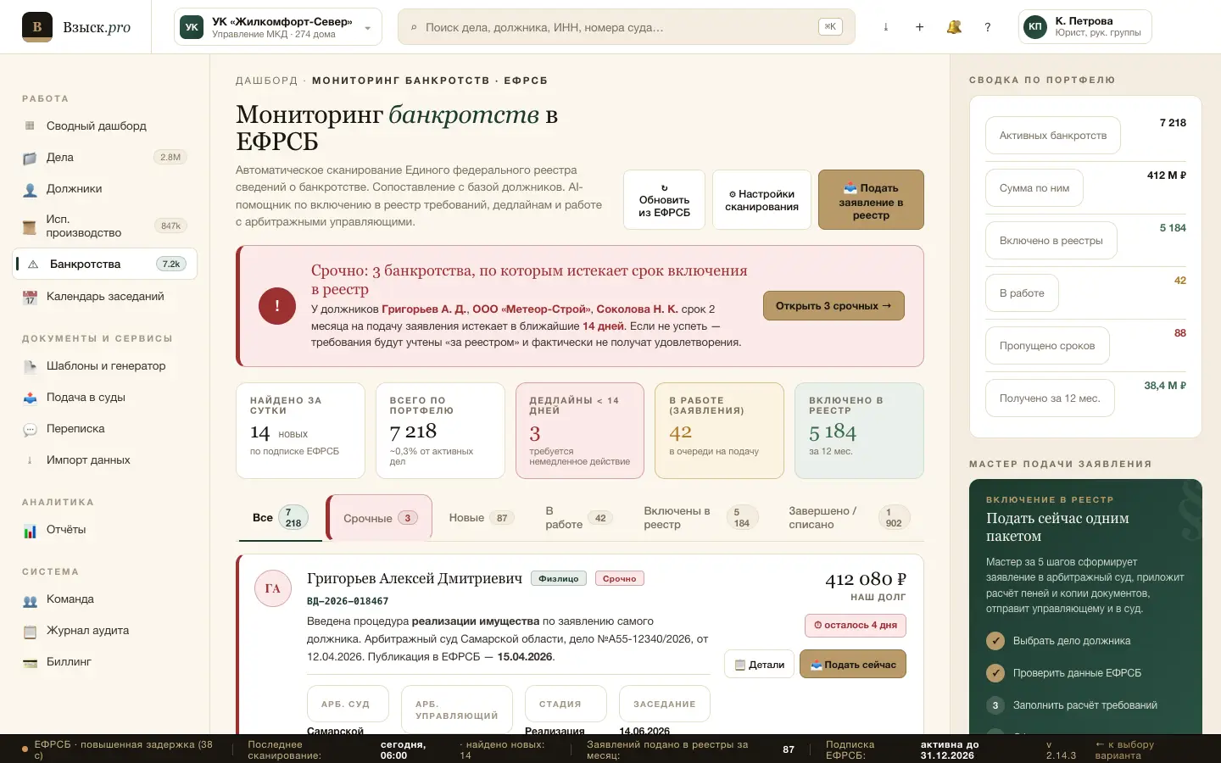
Task: Switch to the Завершено / списано tab
Action: (x=850, y=518)
